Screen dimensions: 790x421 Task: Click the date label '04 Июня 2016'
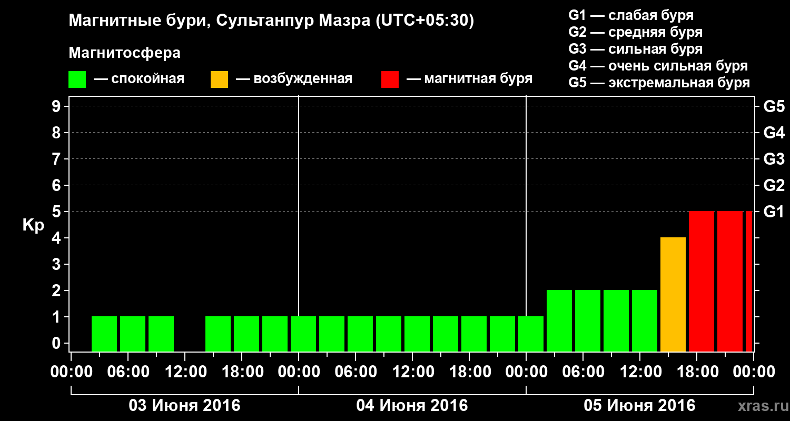[412, 406]
